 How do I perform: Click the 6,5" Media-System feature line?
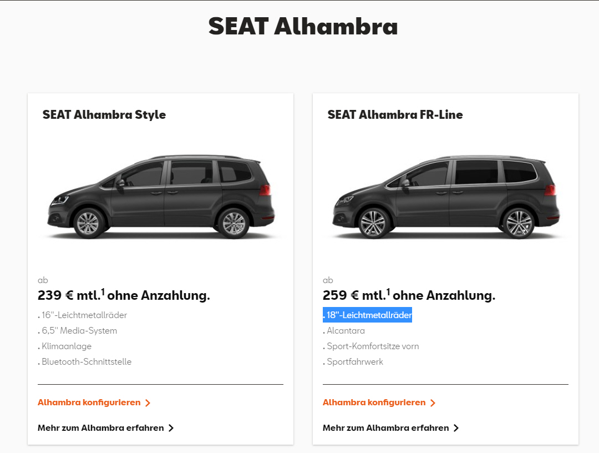coord(77,331)
